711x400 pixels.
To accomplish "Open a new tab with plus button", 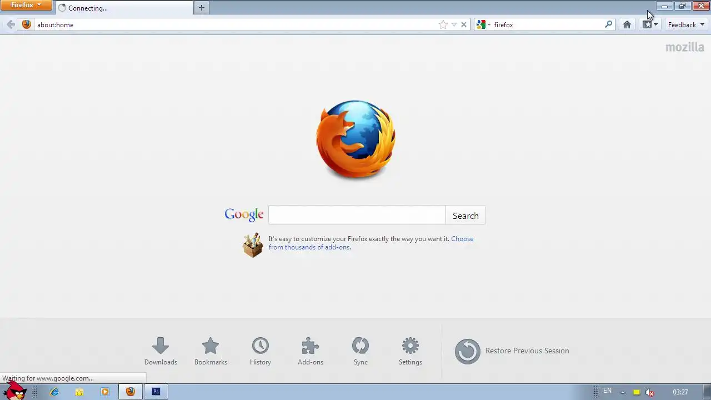I will (202, 8).
